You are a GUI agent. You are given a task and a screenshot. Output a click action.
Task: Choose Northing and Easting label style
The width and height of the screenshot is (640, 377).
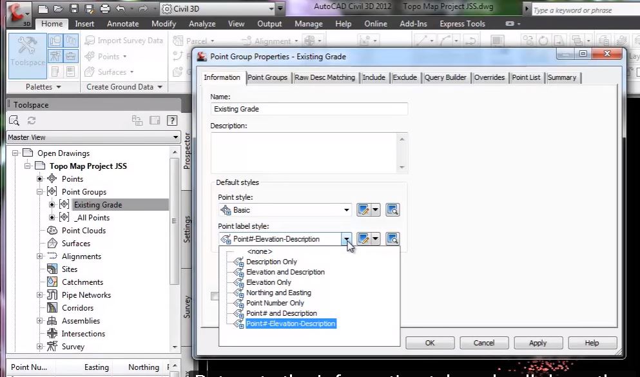[278, 293]
